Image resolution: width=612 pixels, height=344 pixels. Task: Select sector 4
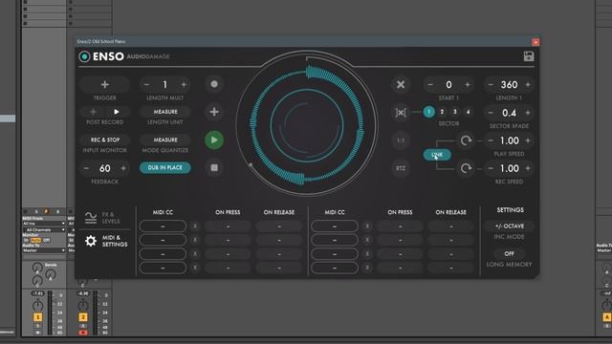[468, 112]
